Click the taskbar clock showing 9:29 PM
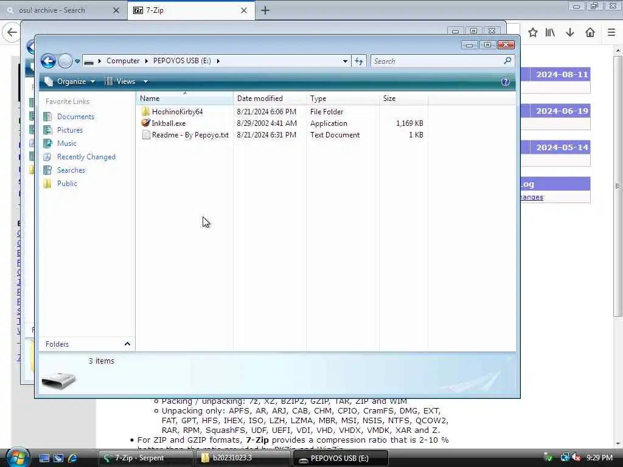The width and height of the screenshot is (623, 467). 599,458
